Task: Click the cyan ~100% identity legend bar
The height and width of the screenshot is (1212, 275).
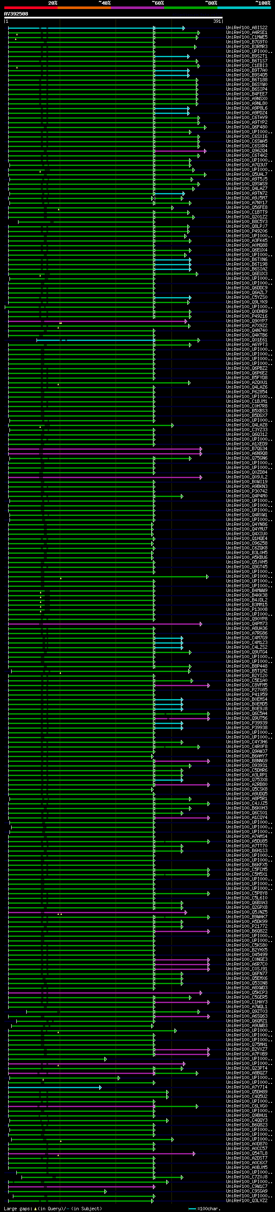Action: pos(244,8)
